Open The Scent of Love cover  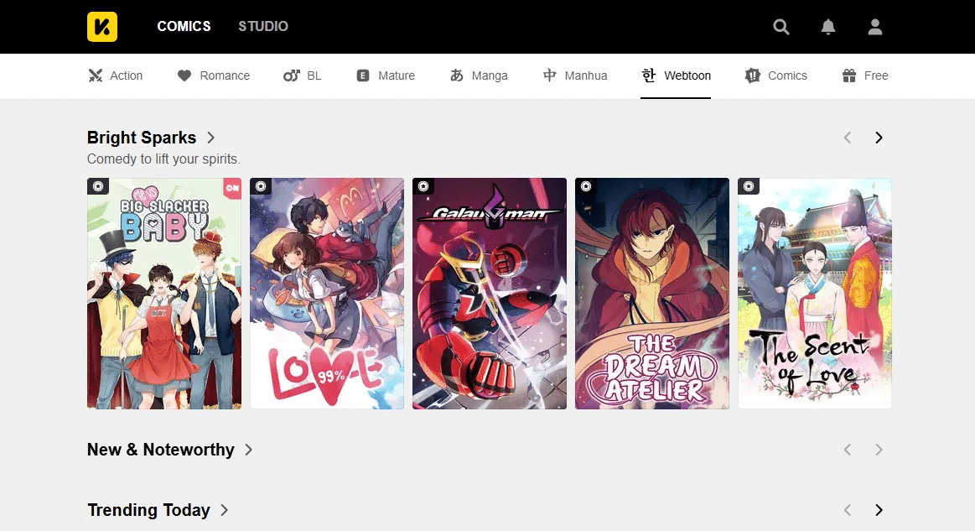tap(814, 294)
